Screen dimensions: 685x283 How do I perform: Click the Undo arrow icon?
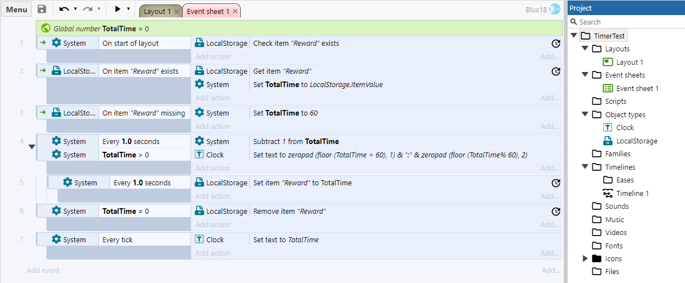pyautogui.click(x=64, y=9)
